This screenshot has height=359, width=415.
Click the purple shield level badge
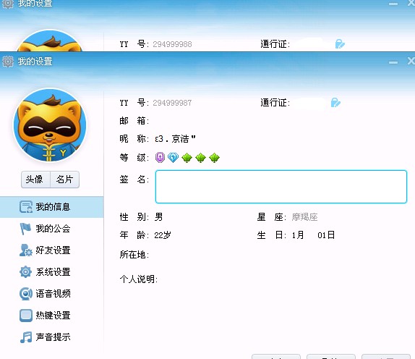point(160,158)
